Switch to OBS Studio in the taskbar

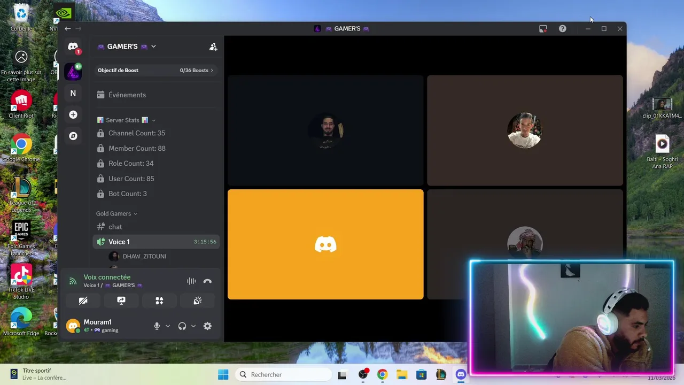(363, 374)
